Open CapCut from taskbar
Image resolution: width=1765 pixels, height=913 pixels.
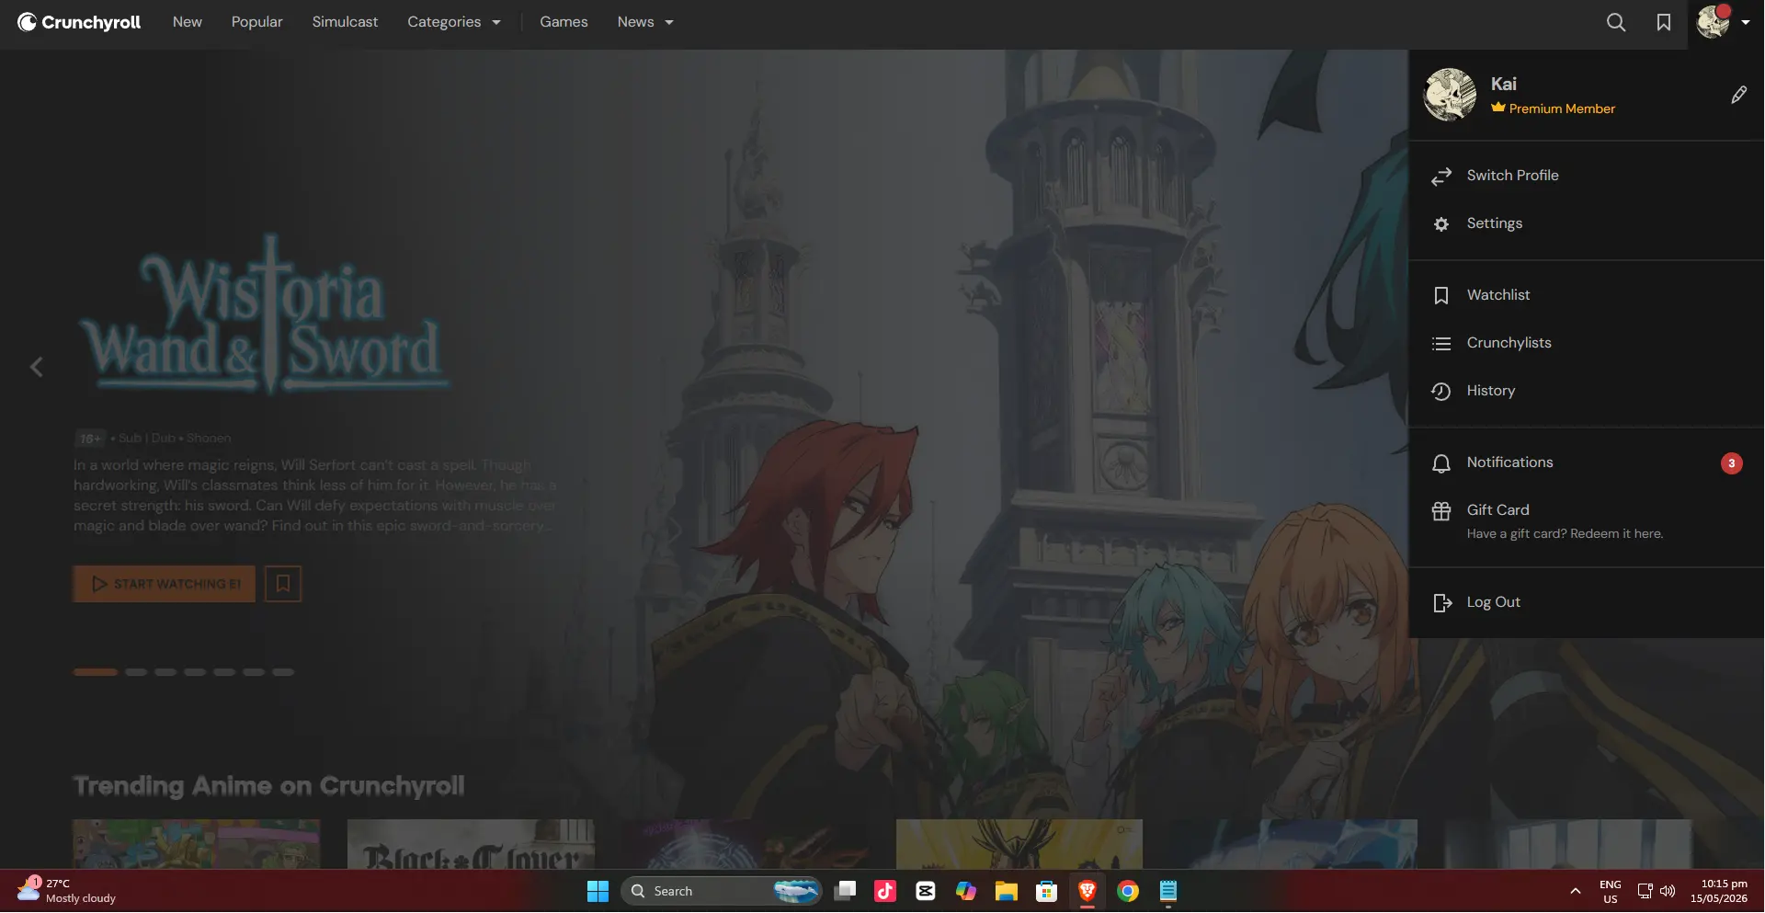[x=926, y=891]
